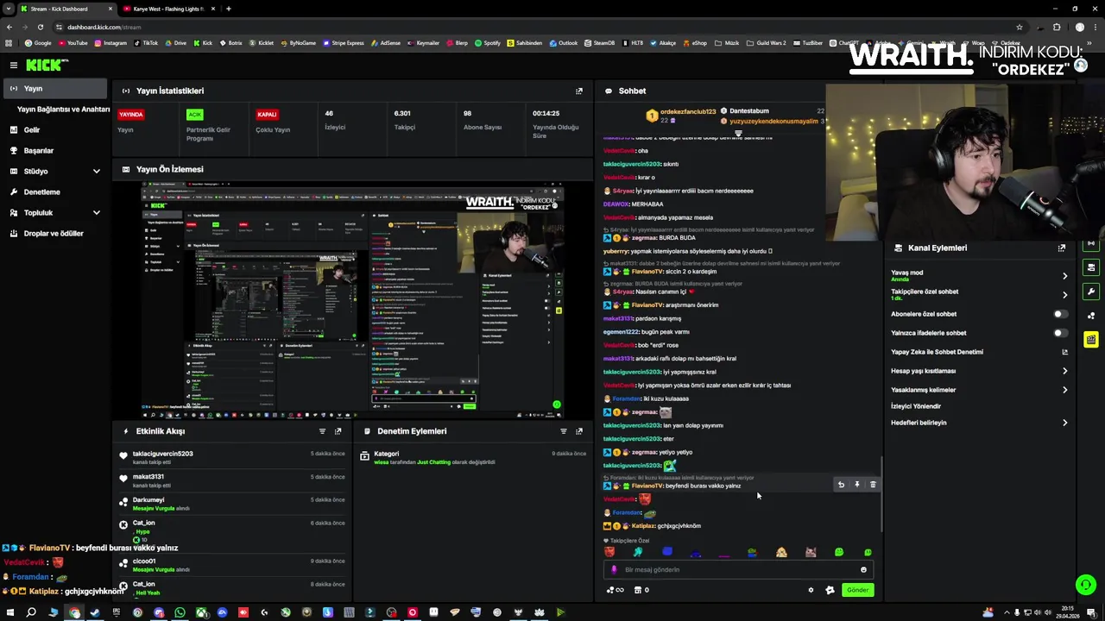Screen dimensions: 1105x621
Task: Open the Spotify bookmark
Action: [x=488, y=42]
